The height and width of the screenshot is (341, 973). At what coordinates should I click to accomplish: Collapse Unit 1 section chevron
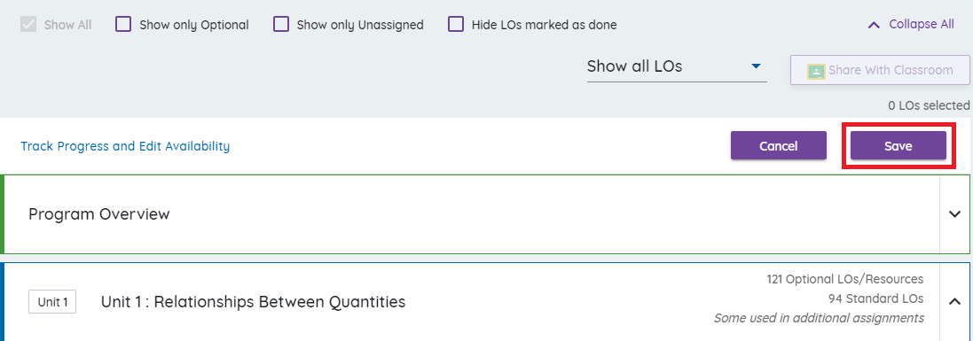pos(955,301)
